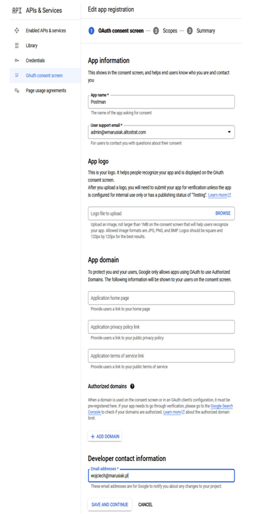Viewport: 254px width, 514px height.
Task: Click the step 2 Scopes circle
Action: point(156,31)
